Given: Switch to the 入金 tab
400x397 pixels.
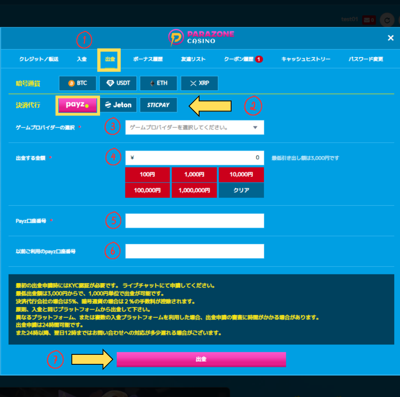Looking at the screenshot, I should pyautogui.click(x=82, y=59).
